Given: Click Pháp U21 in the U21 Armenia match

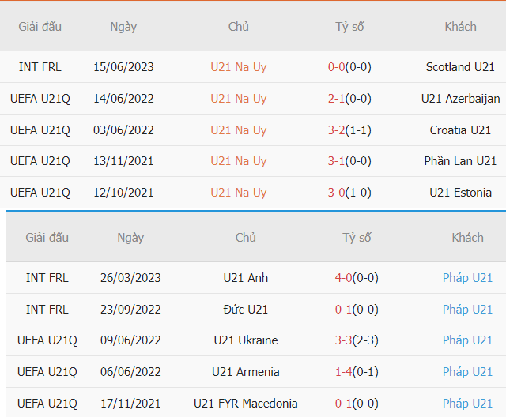Looking at the screenshot, I should coord(467,372).
